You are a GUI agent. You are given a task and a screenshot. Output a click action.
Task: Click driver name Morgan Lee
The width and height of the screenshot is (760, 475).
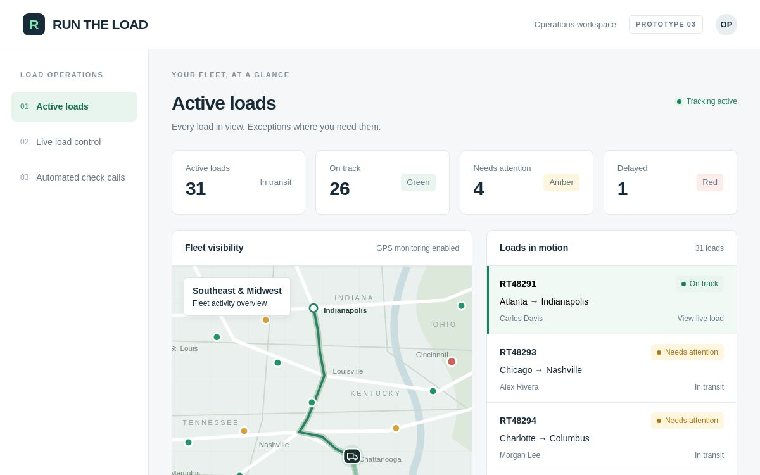coord(520,455)
